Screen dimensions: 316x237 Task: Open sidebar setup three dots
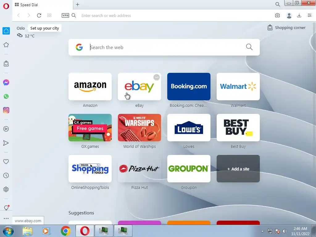pos(6,218)
